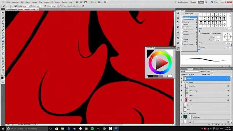Toggle Basierend auf Protokoll löschen checkbox

tap(63, 6)
